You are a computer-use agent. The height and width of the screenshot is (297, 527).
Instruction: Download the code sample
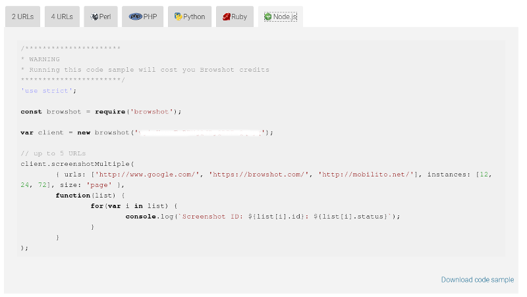(477, 279)
